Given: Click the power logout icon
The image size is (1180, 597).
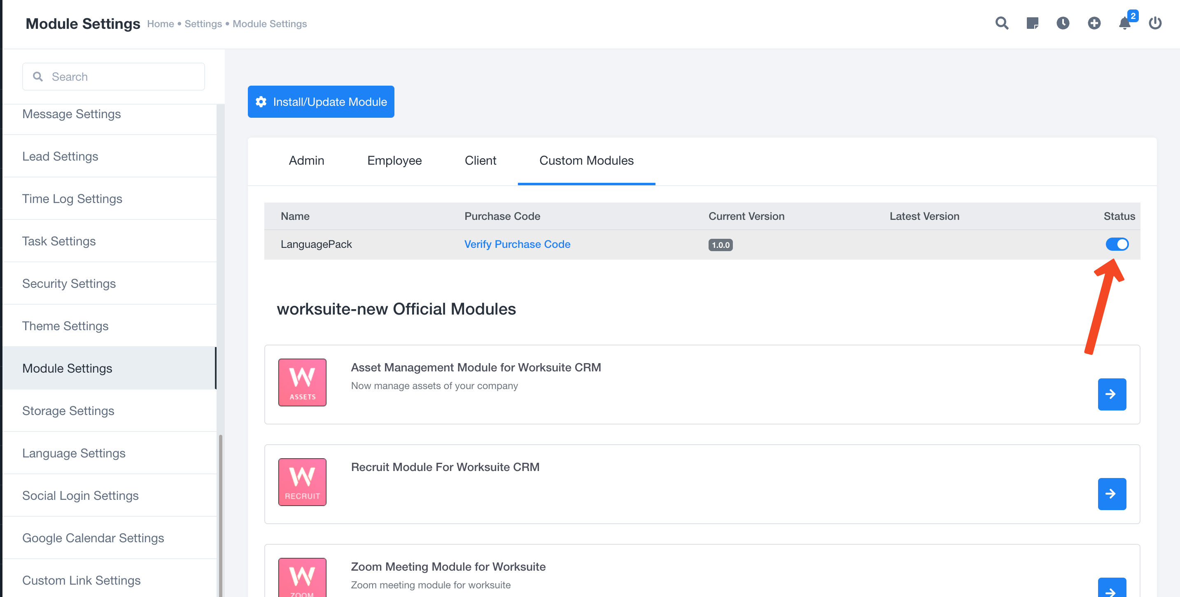Looking at the screenshot, I should click(1155, 23).
